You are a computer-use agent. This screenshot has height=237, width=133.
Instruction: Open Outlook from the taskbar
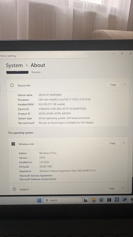[x=125, y=200]
